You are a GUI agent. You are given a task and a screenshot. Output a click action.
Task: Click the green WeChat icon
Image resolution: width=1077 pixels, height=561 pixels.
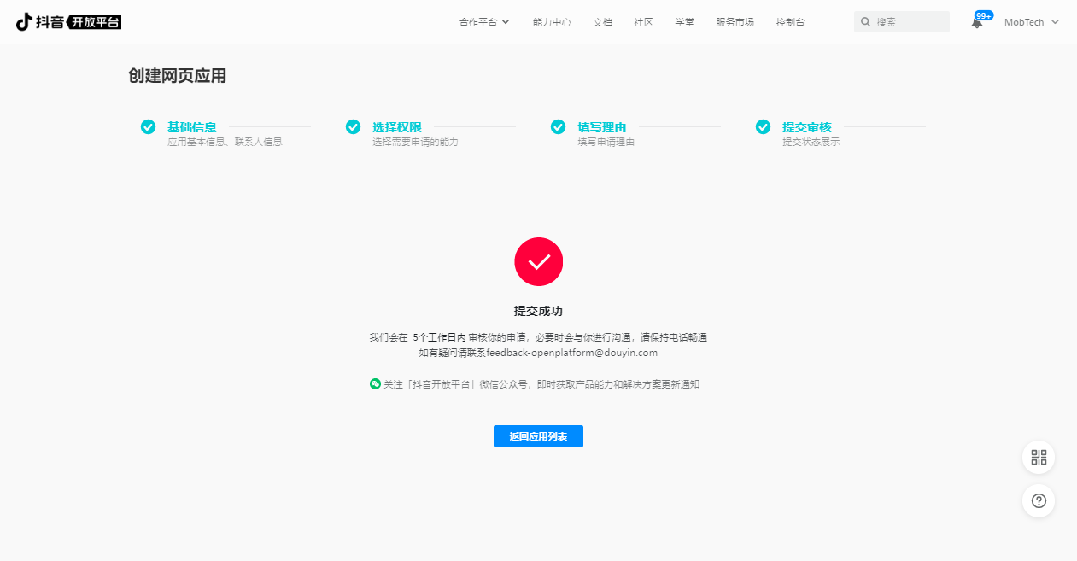(375, 384)
